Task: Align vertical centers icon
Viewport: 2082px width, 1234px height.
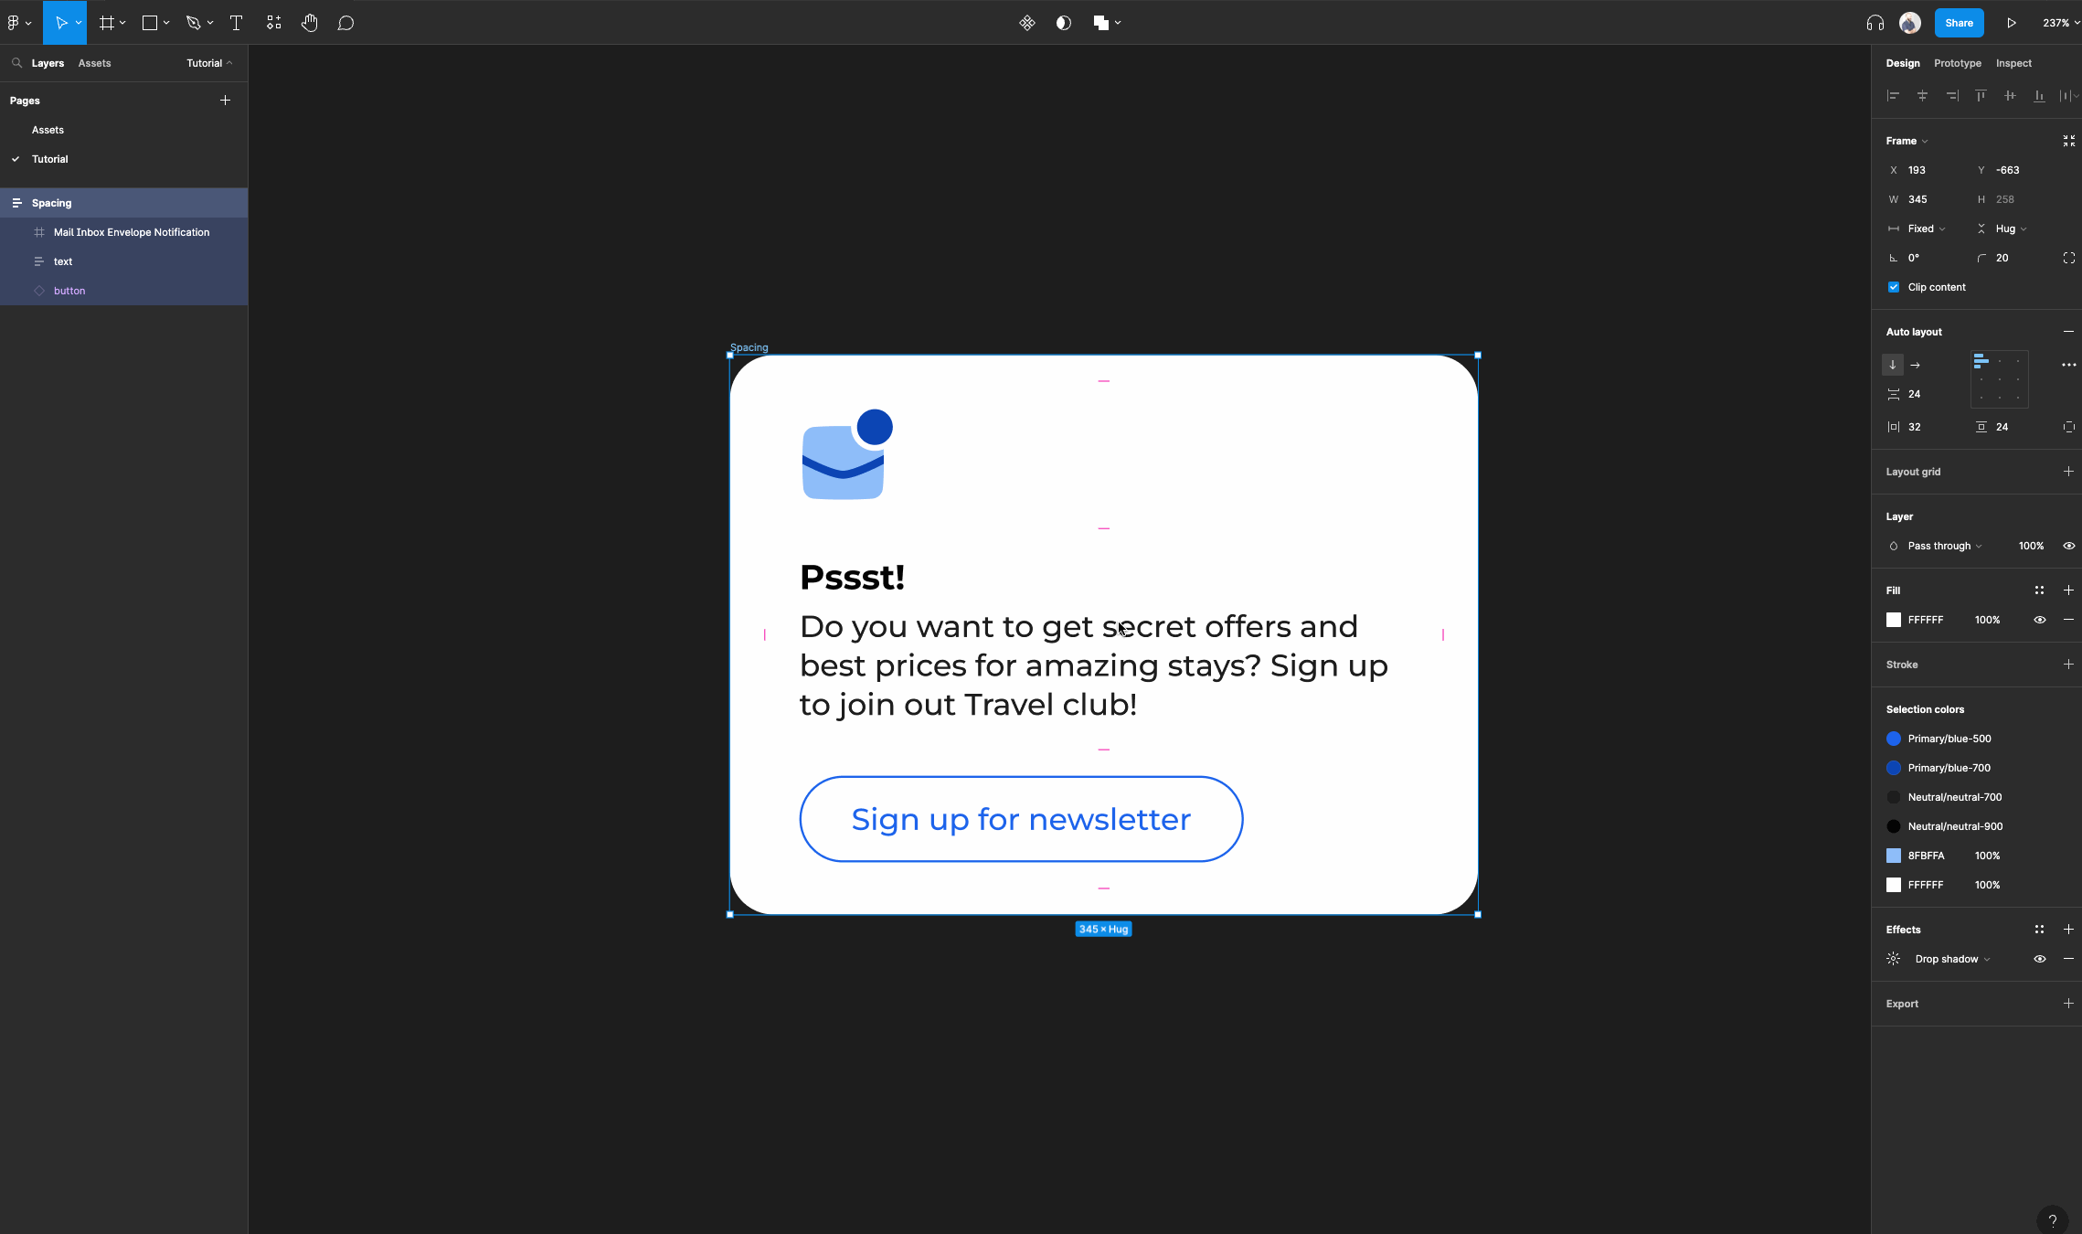Action: point(2010,96)
